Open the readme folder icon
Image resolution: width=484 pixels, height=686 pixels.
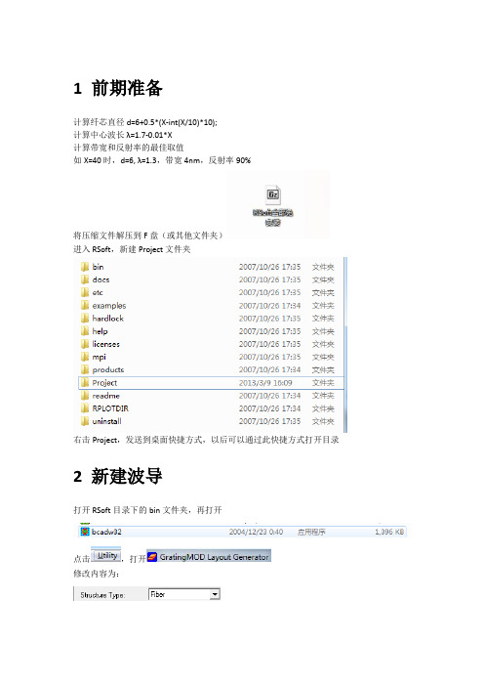coord(85,396)
